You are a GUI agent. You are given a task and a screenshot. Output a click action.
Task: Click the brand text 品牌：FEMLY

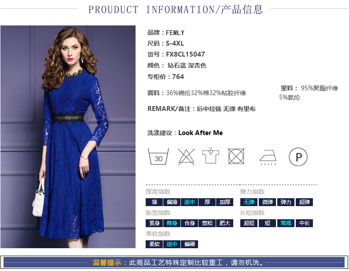[166, 33]
